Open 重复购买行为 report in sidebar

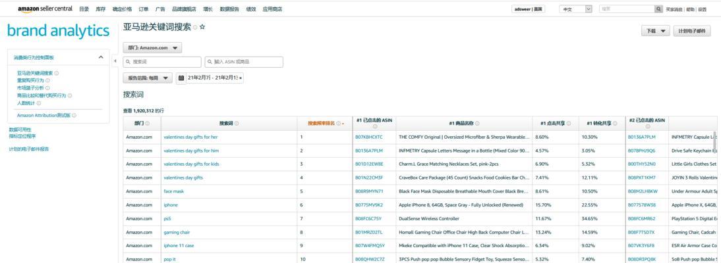pos(30,80)
